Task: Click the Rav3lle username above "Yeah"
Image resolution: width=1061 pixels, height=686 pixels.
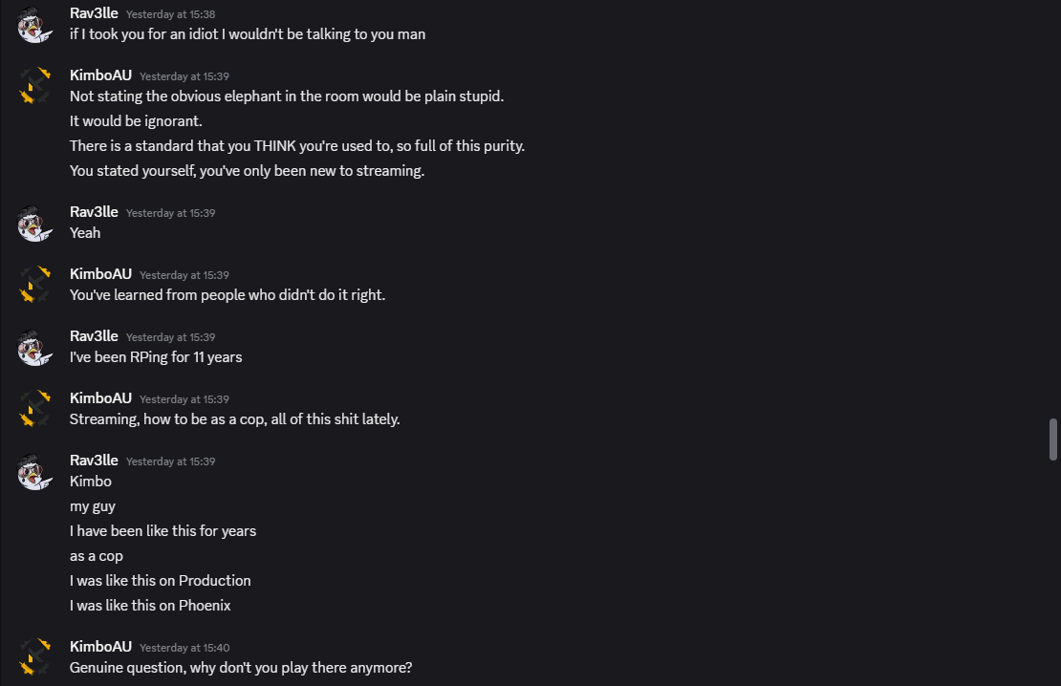Action: [x=94, y=212]
